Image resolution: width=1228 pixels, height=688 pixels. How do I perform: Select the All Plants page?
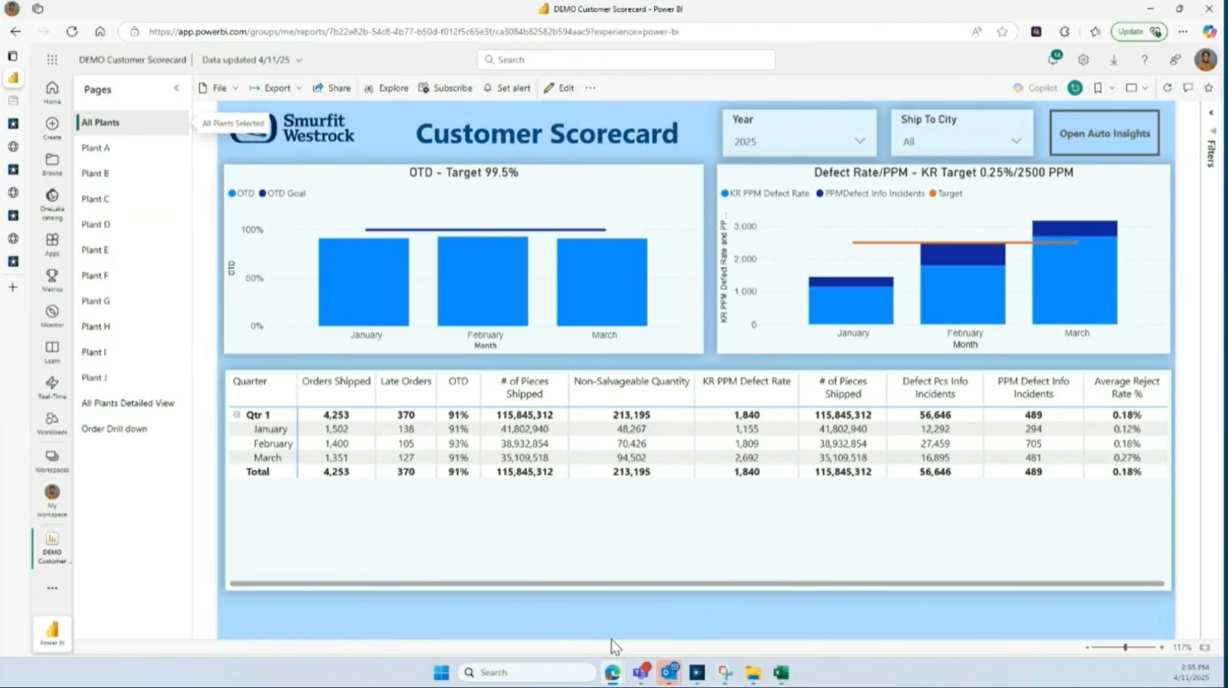(131, 123)
